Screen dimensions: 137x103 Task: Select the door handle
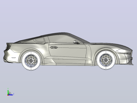(54, 47)
